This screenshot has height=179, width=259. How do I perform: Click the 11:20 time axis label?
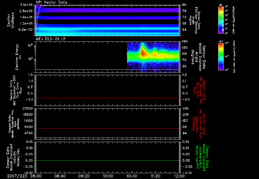pyautogui.click(x=155, y=176)
